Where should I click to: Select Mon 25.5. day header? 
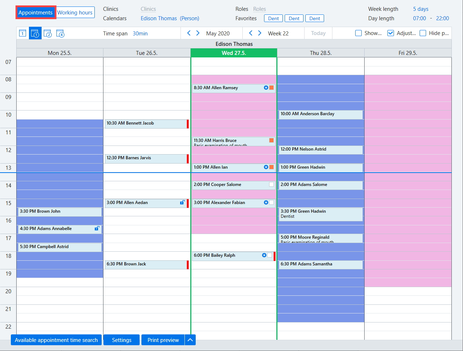[60, 53]
